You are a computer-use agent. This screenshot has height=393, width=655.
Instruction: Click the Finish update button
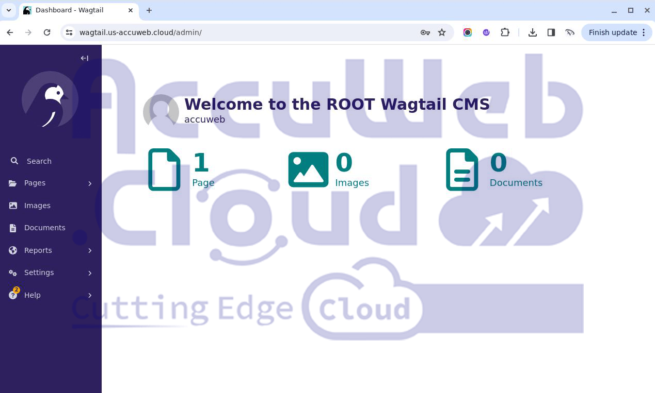(613, 32)
